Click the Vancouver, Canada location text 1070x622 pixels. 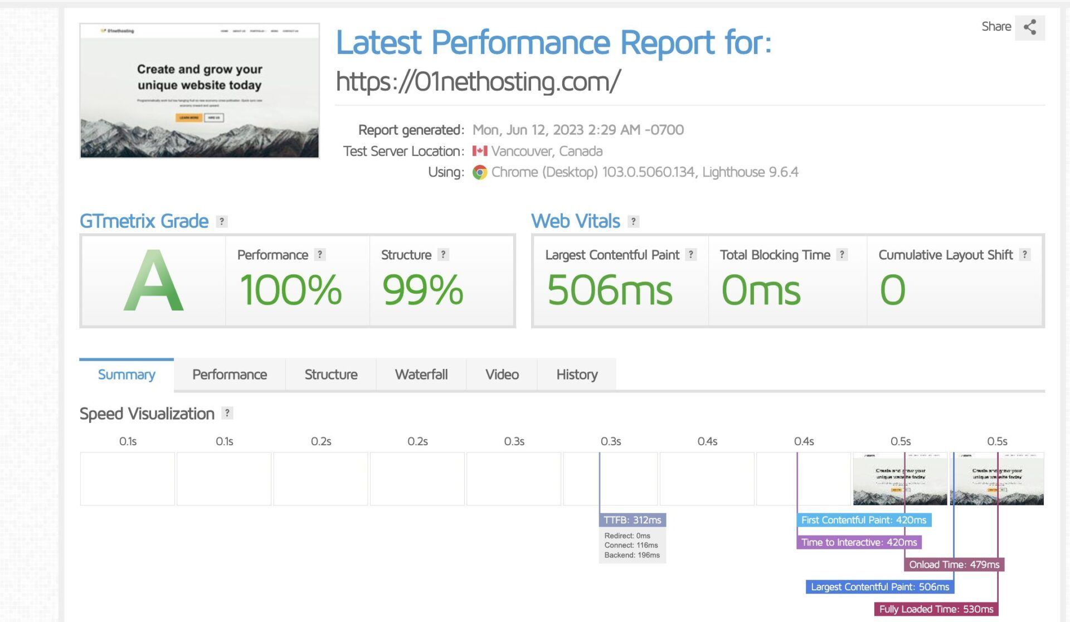coord(547,151)
